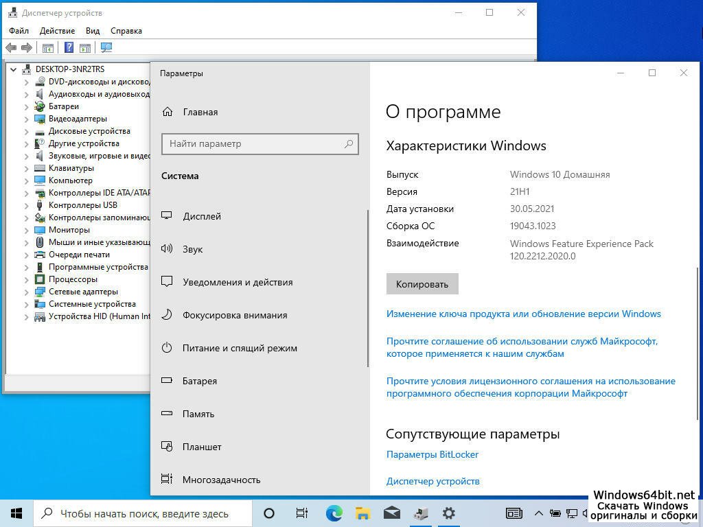
Task: Click the blue Help icon in the Device Manager toolbar
Action: (x=69, y=47)
